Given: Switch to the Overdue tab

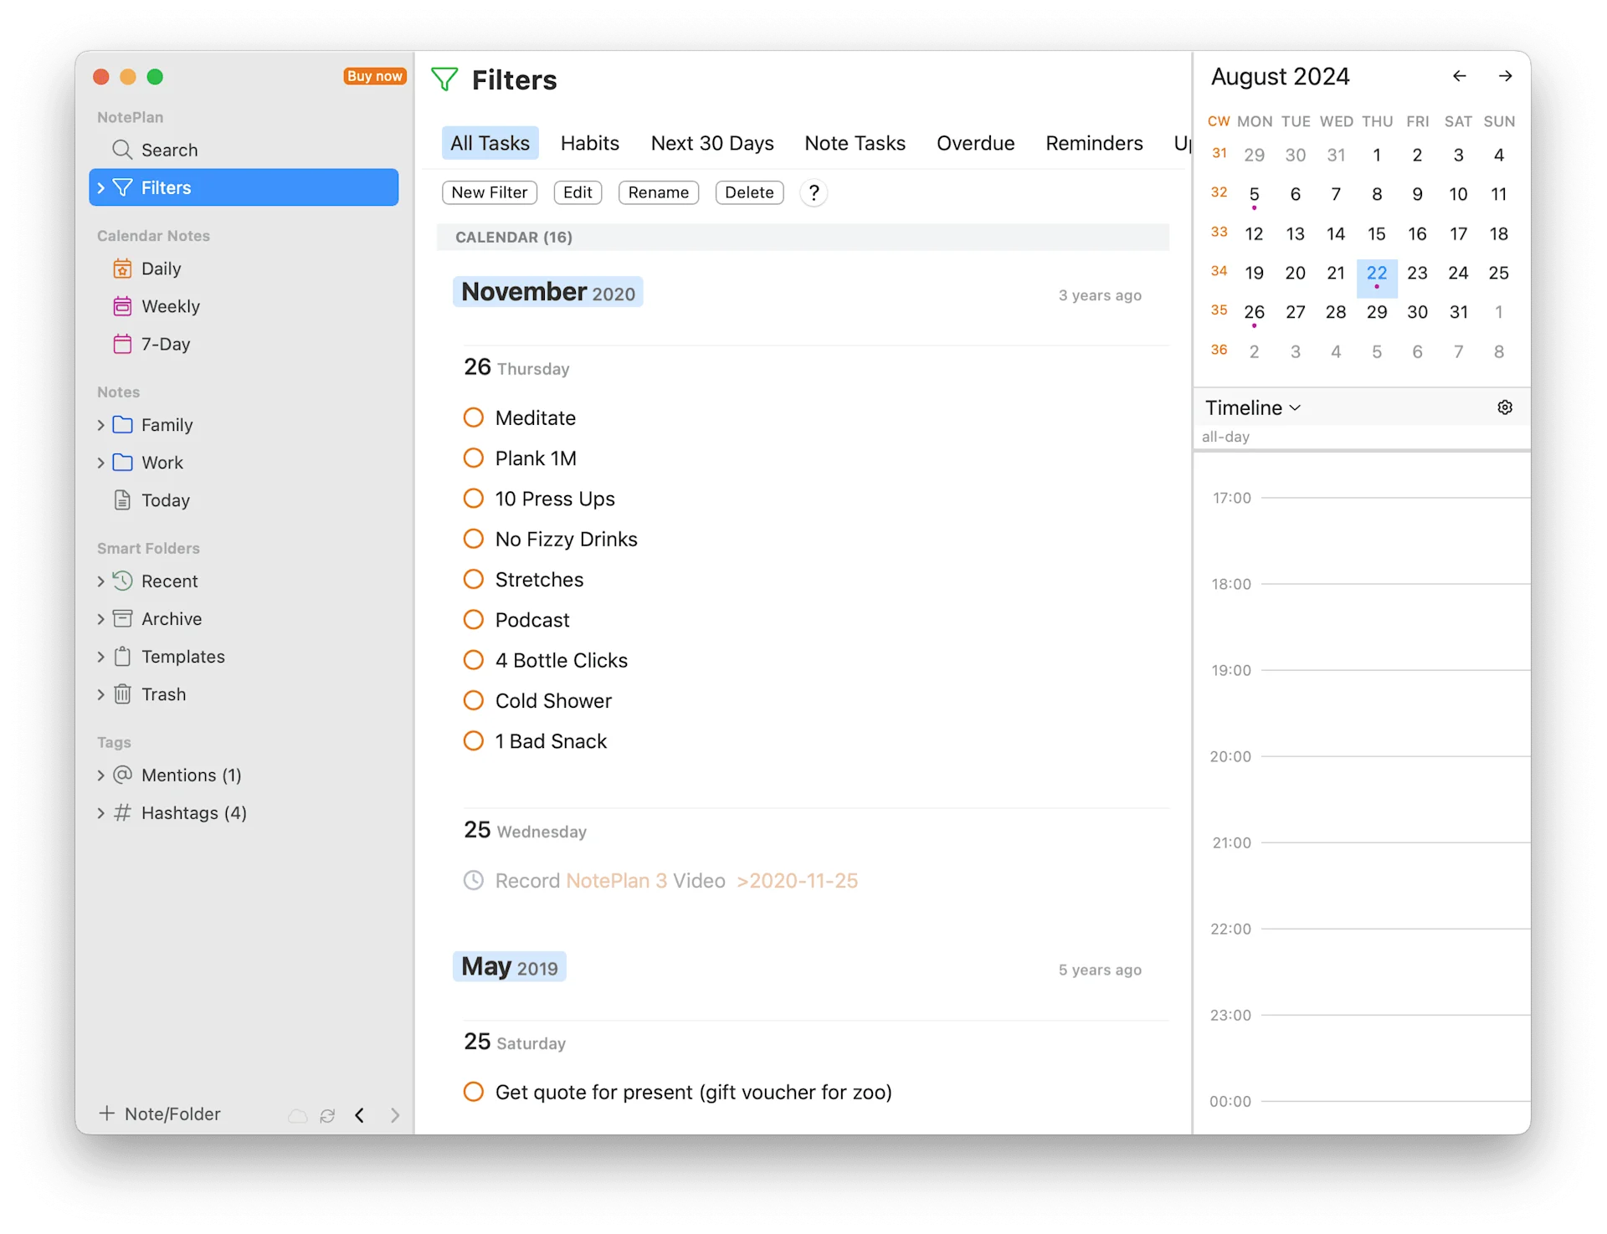Looking at the screenshot, I should tap(976, 143).
